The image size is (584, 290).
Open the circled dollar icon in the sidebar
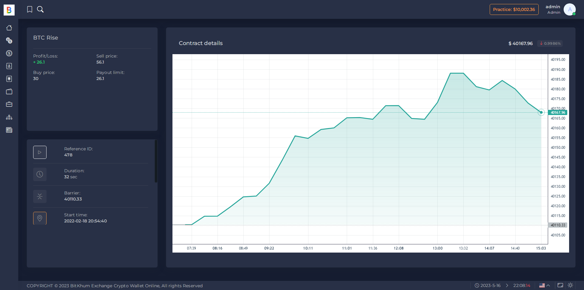click(x=9, y=53)
